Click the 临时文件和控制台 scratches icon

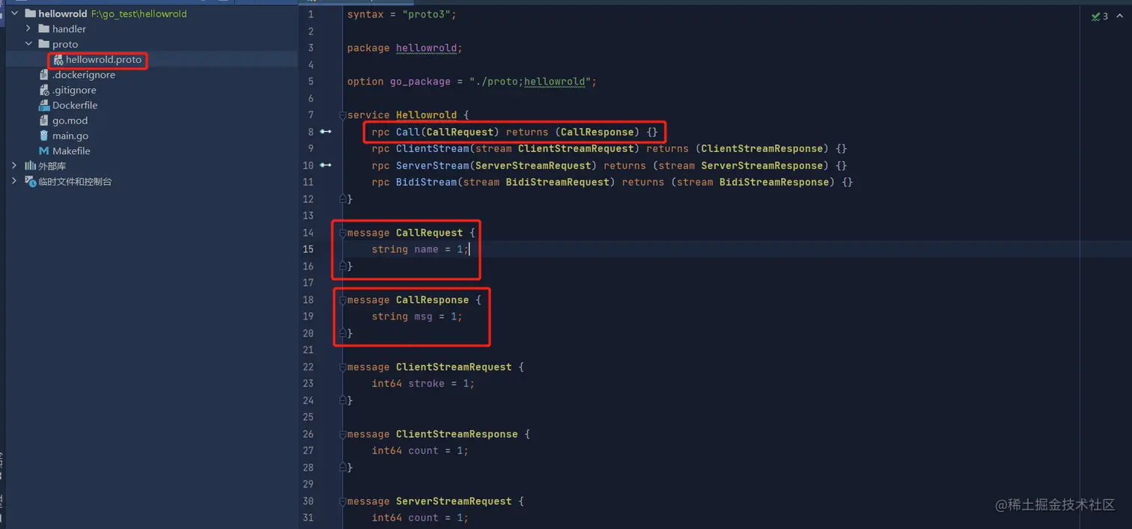coord(31,181)
